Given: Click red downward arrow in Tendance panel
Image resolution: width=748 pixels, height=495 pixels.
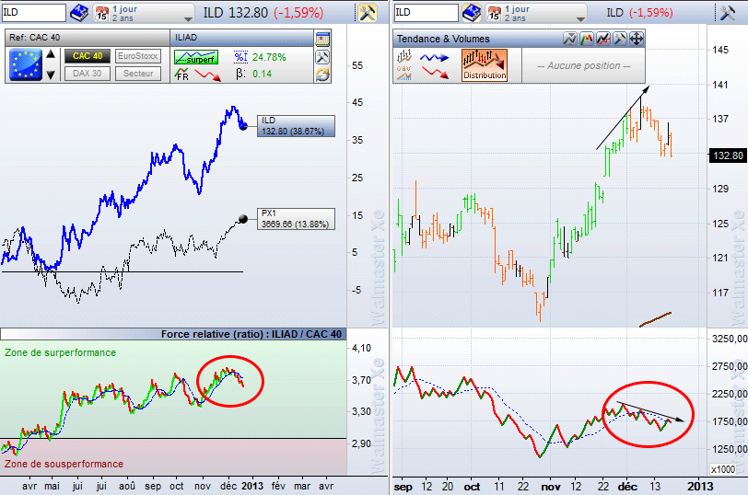Looking at the screenshot, I should [435, 73].
